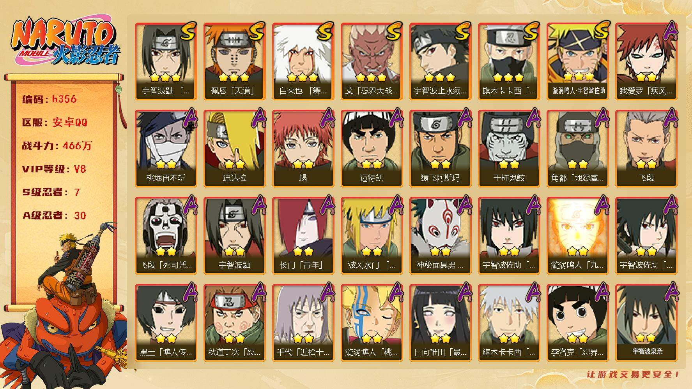Click the 战斗力: 466万 stat line
Screen dimensions: 692x389
point(57,146)
